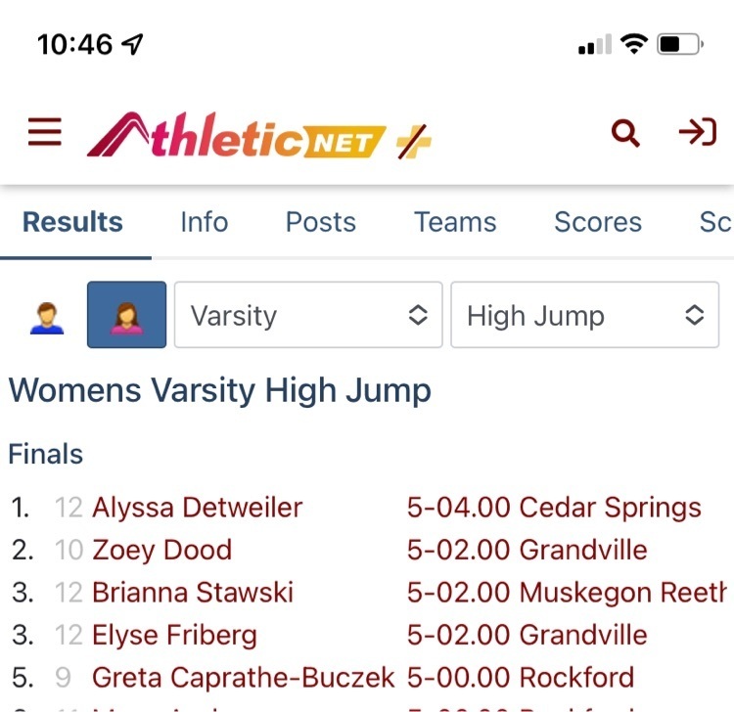Tap Brianna Stawski's 5-02.00 mark
The width and height of the screenshot is (734, 712).
click(x=458, y=593)
